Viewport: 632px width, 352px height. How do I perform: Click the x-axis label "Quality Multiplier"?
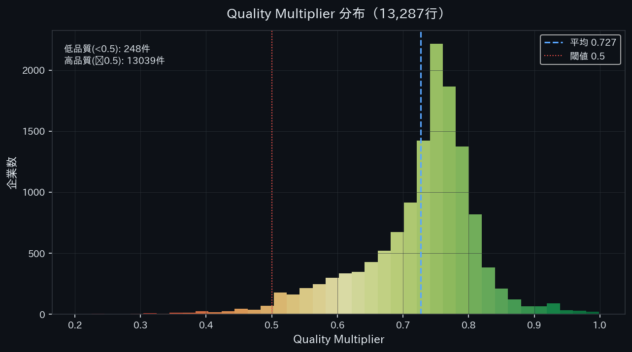[338, 339]
